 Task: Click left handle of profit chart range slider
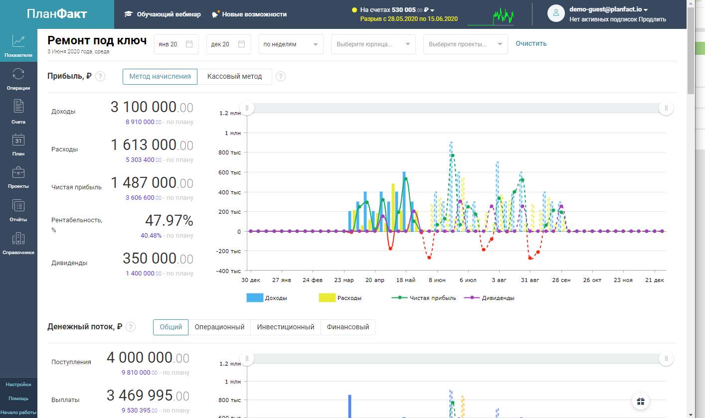pyautogui.click(x=247, y=108)
